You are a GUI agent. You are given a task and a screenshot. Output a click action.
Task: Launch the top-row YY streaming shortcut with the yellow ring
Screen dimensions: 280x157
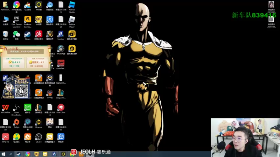[38, 6]
